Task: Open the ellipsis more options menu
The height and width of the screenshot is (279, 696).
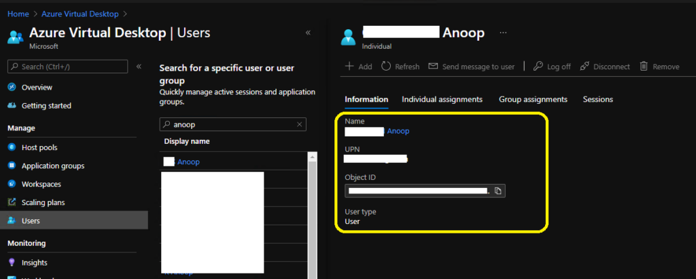Action: [503, 33]
